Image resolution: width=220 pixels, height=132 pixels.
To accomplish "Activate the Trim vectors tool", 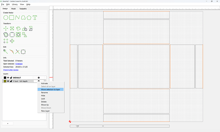I will (x=12, y=52).
